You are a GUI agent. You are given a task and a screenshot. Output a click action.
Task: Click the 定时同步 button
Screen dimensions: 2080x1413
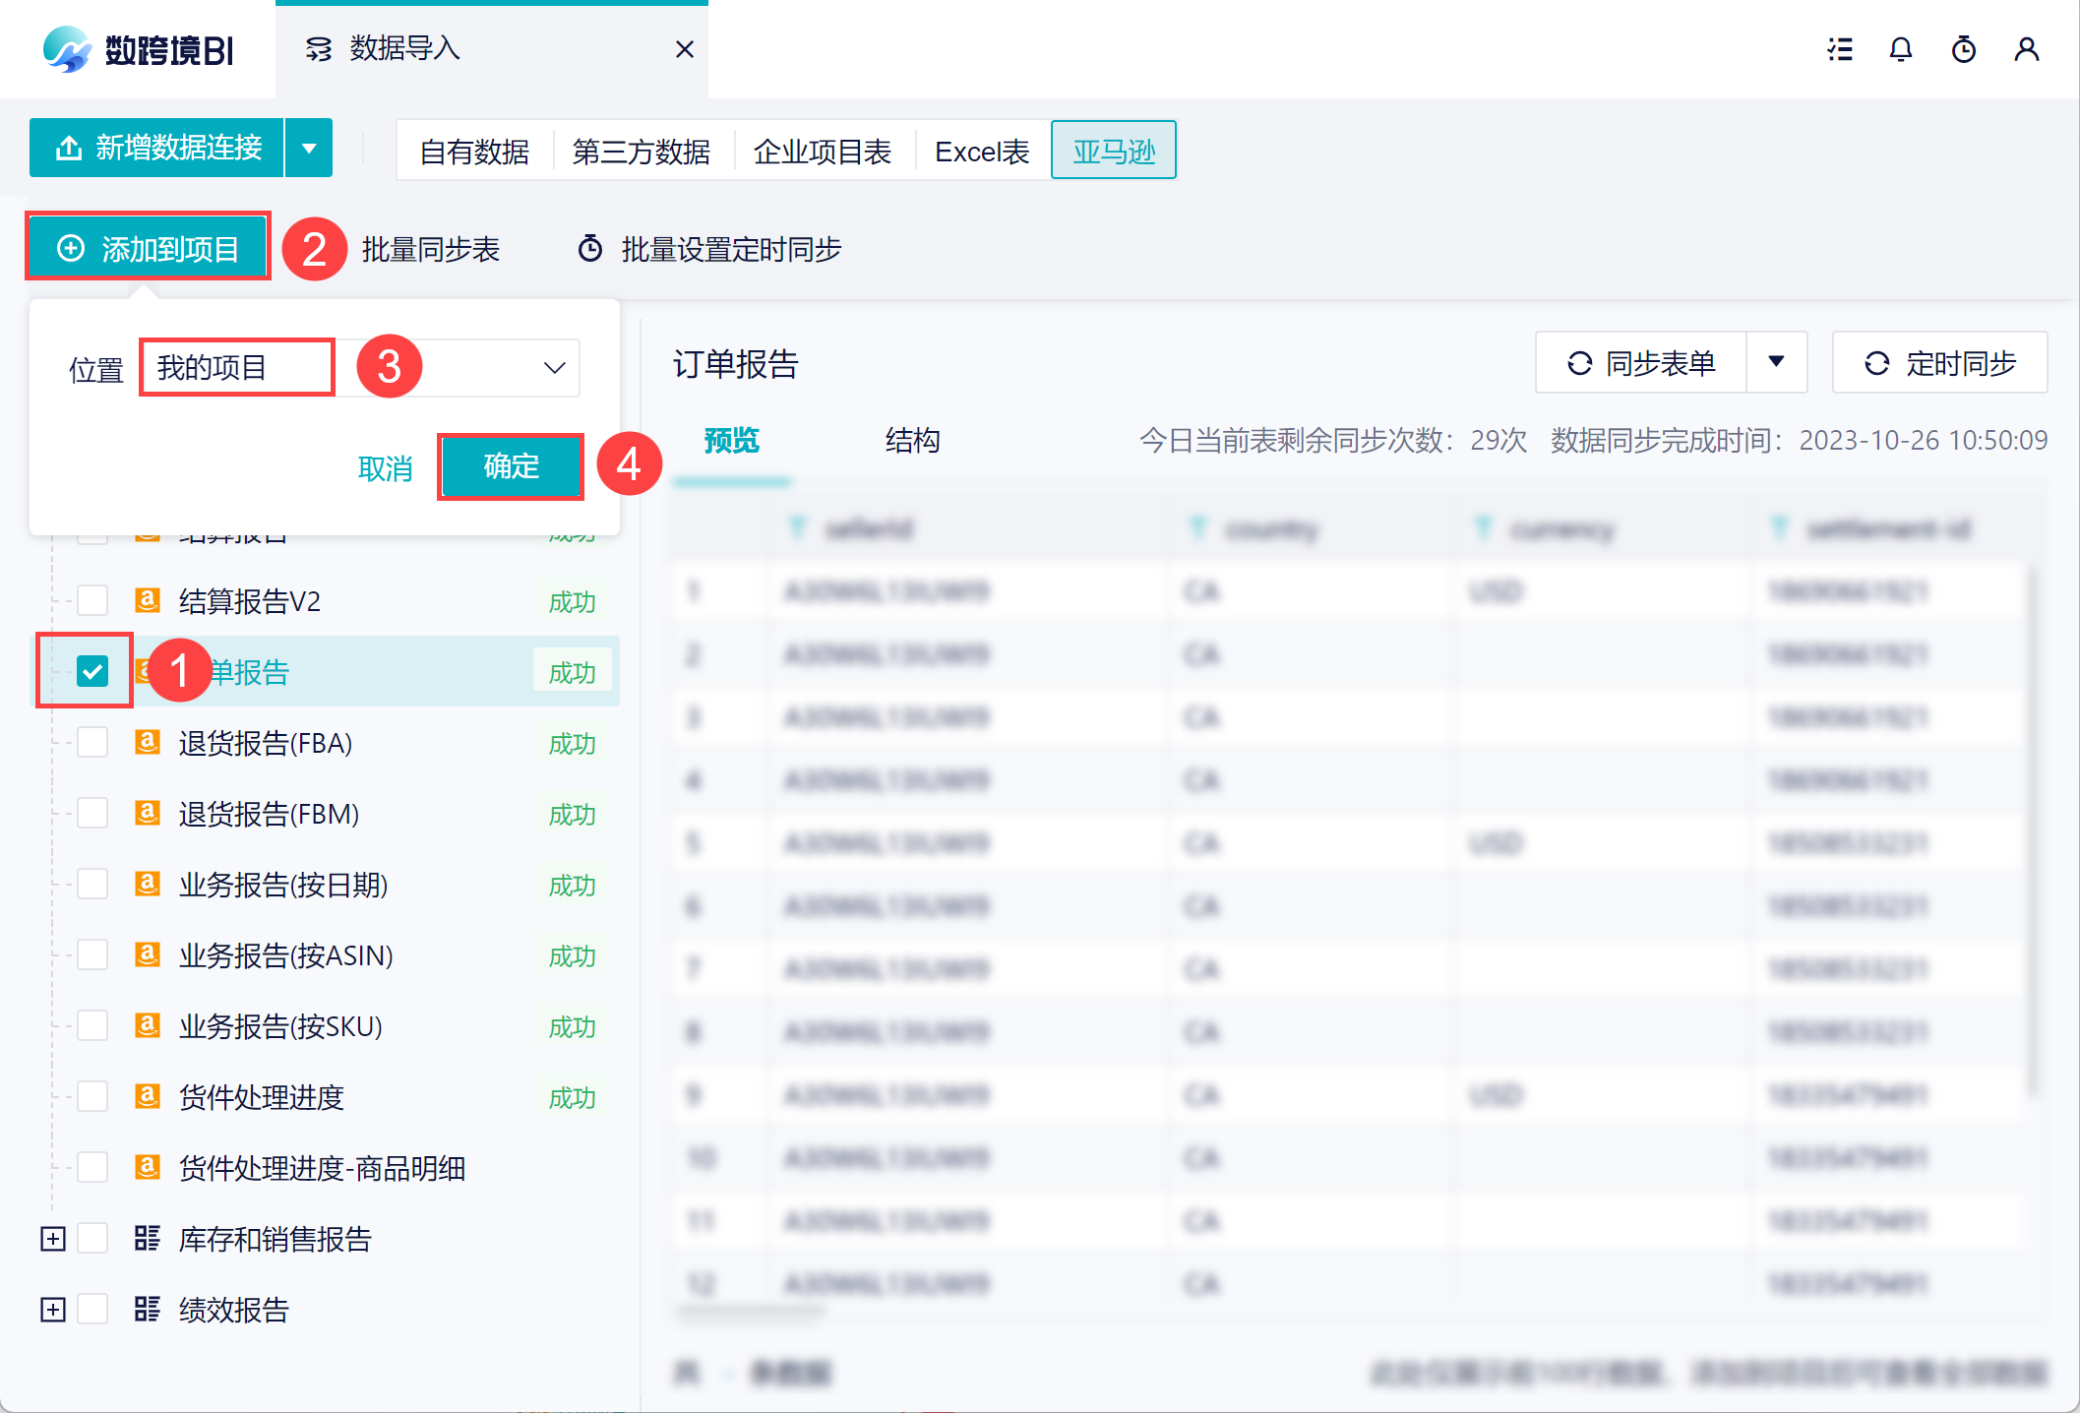(x=1939, y=363)
